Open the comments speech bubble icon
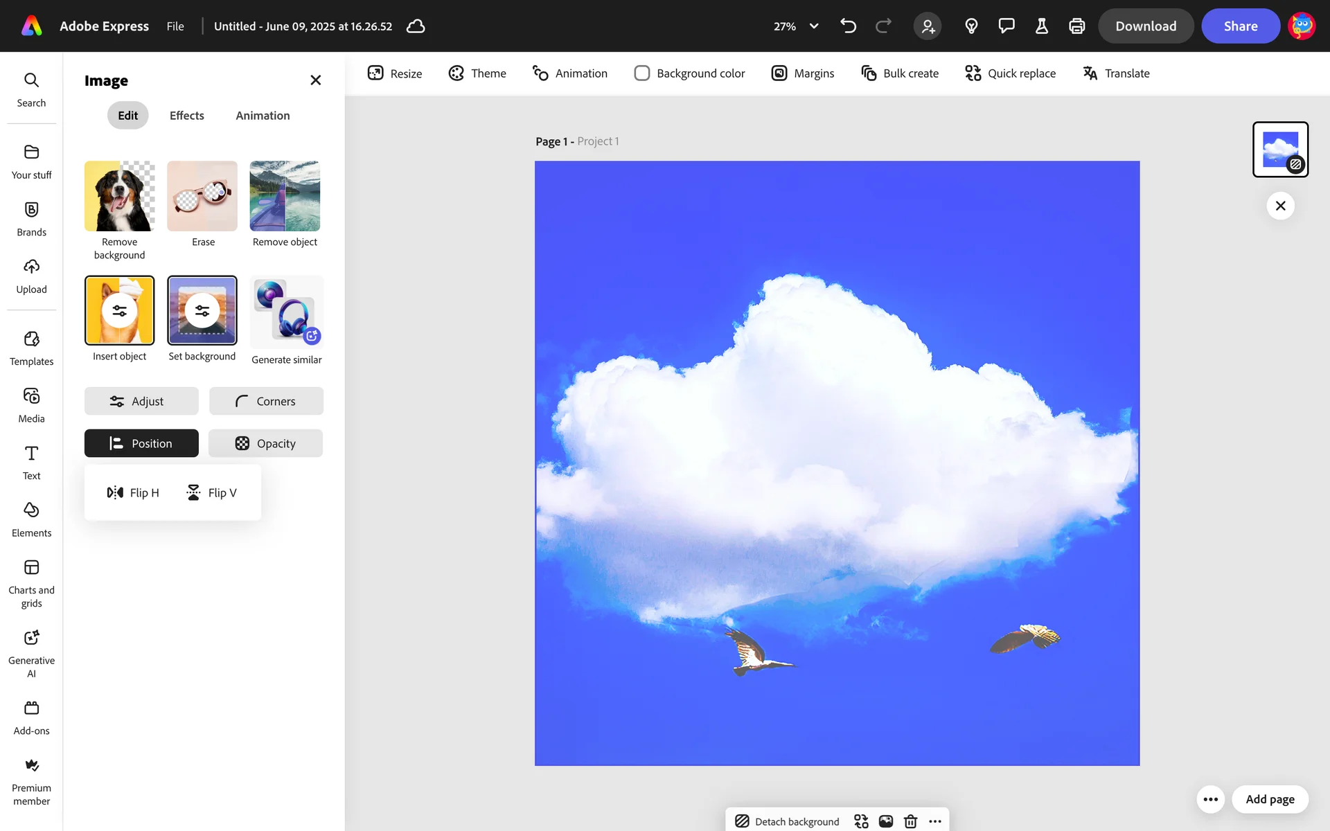This screenshot has height=831, width=1330. coord(1006,26)
